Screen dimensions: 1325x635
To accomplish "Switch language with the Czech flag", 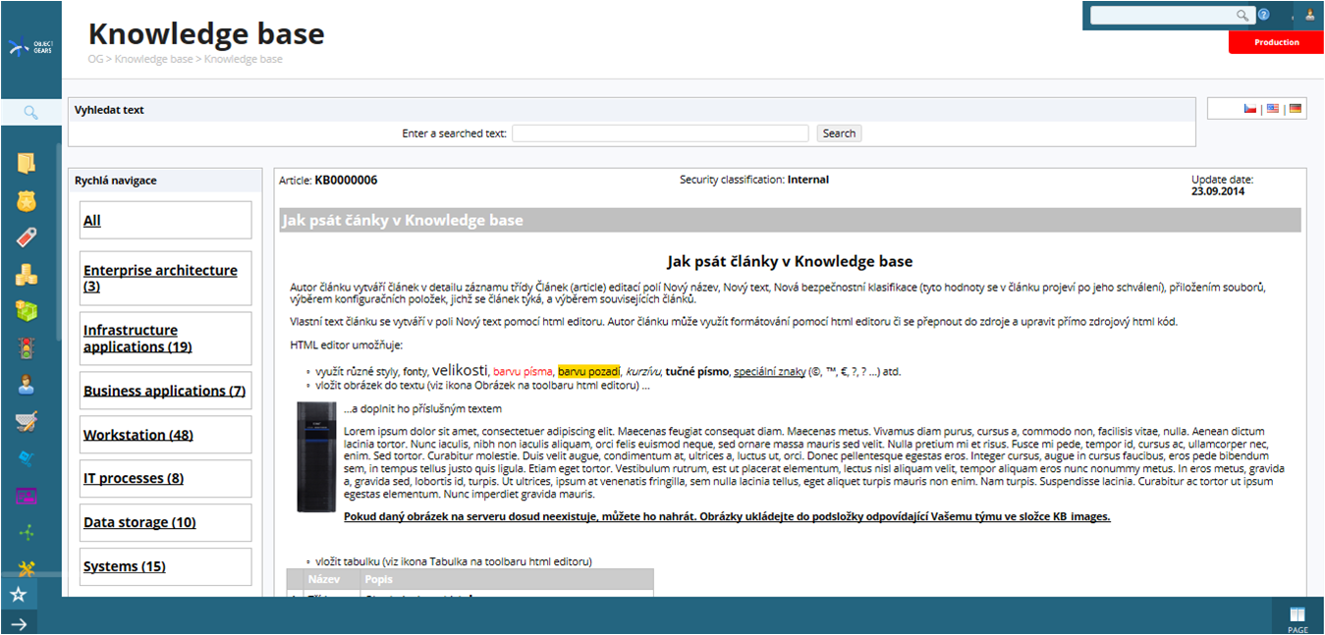I will click(1250, 109).
